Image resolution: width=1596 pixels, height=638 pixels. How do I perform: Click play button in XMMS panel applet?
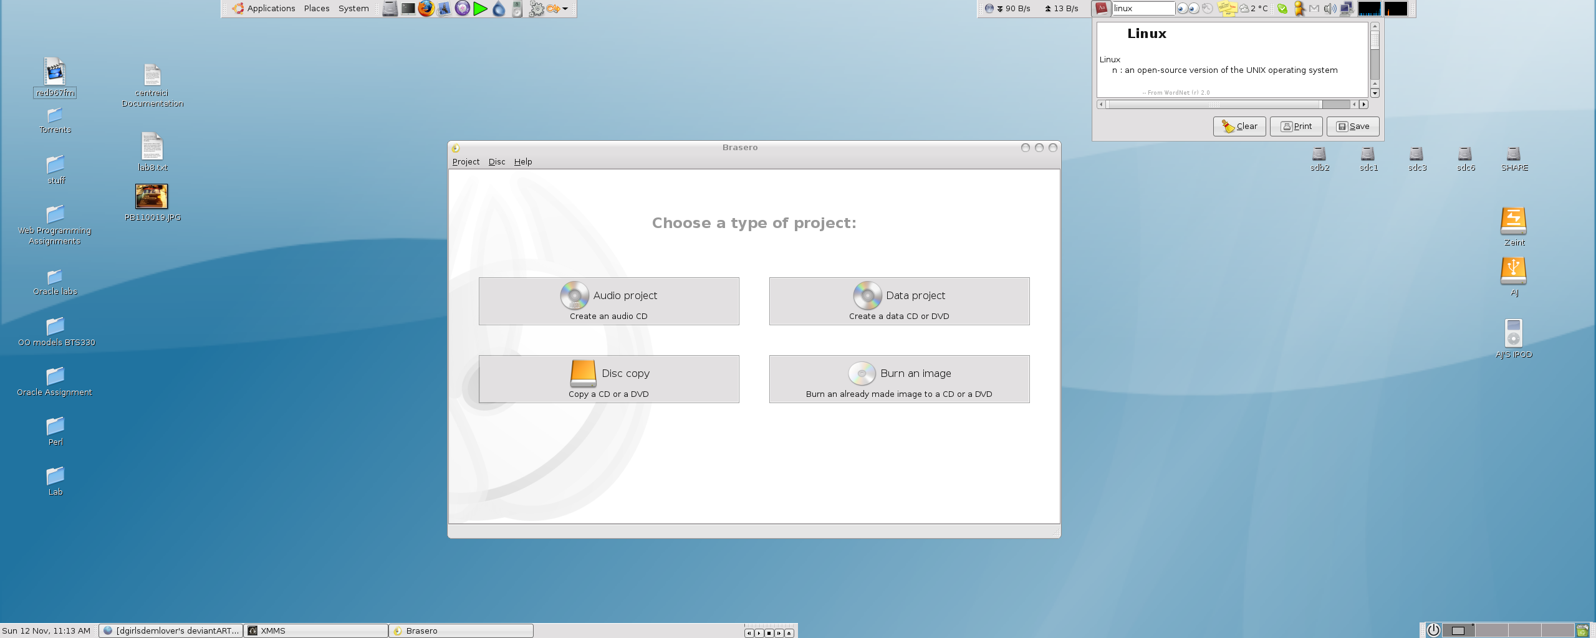click(759, 633)
